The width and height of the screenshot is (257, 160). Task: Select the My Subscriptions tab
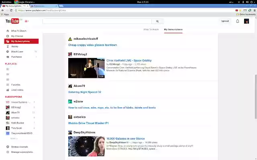[x=173, y=29]
